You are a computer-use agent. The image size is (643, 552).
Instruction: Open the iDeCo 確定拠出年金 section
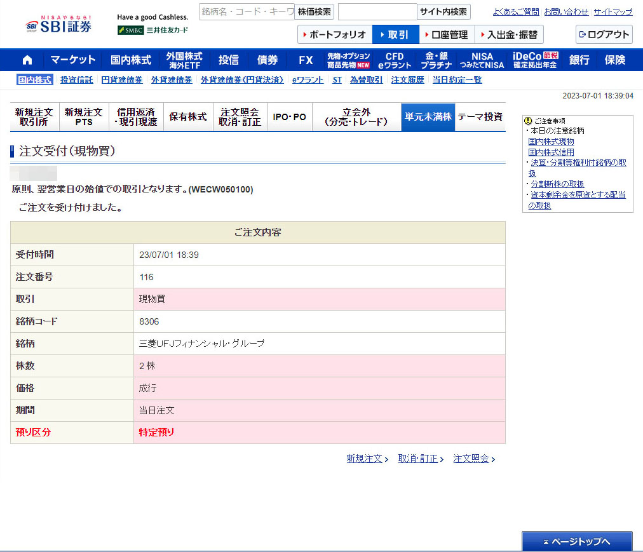pos(534,60)
